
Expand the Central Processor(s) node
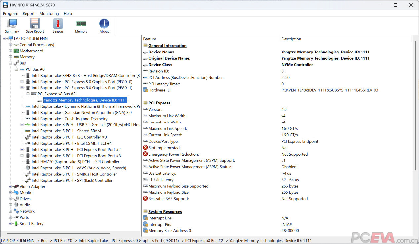click(10, 45)
